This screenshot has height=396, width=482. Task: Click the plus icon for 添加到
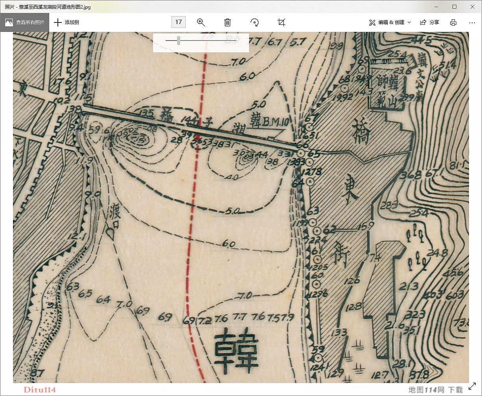tap(58, 22)
